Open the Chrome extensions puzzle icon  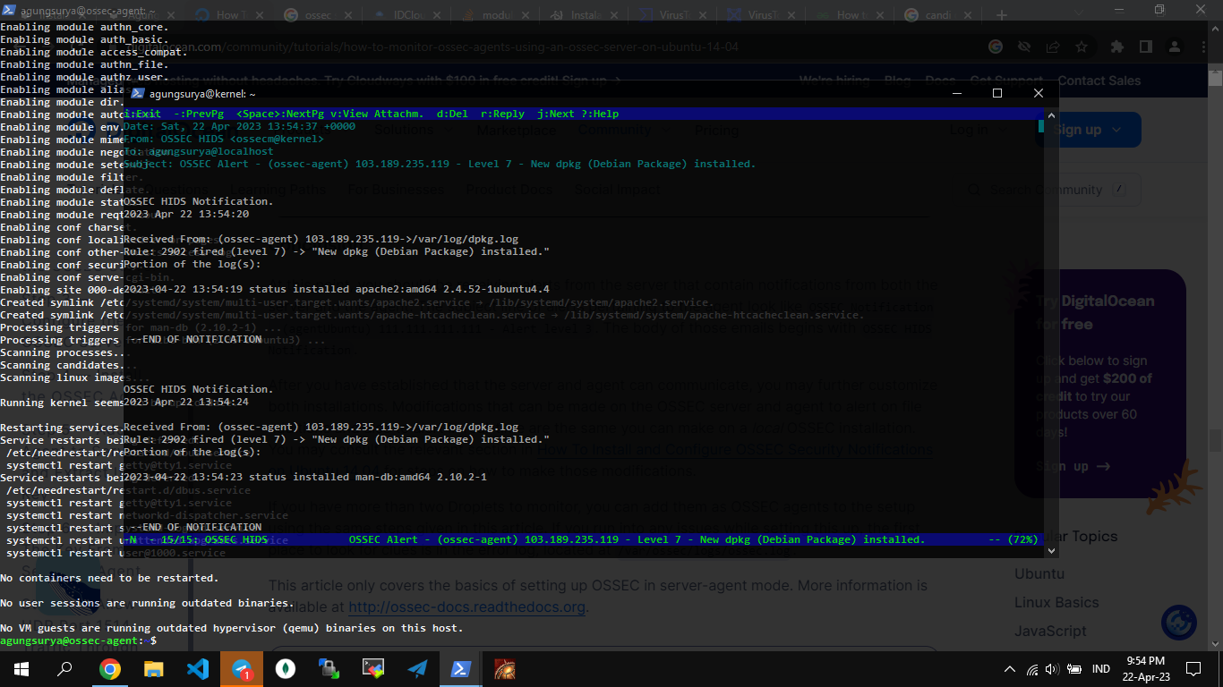point(1117,47)
